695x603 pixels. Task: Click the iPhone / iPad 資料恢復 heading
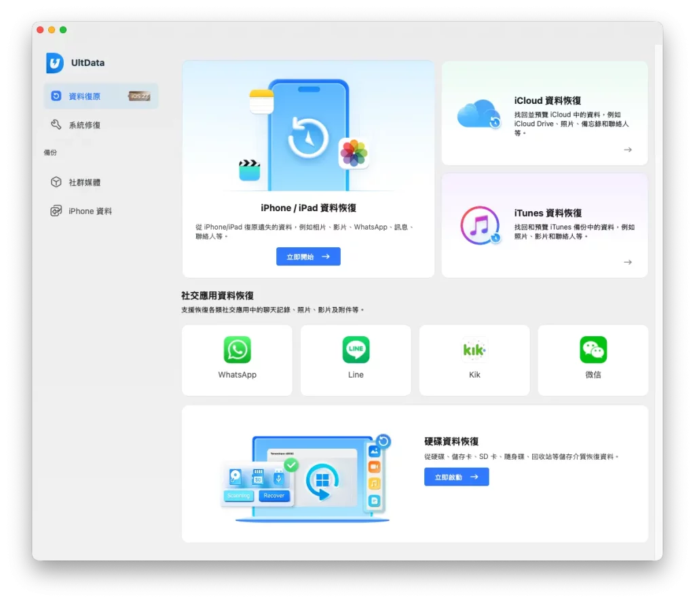308,208
